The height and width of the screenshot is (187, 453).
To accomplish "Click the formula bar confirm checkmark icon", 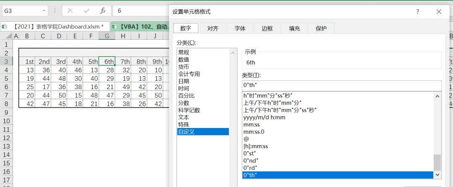I will pyautogui.click(x=86, y=11).
